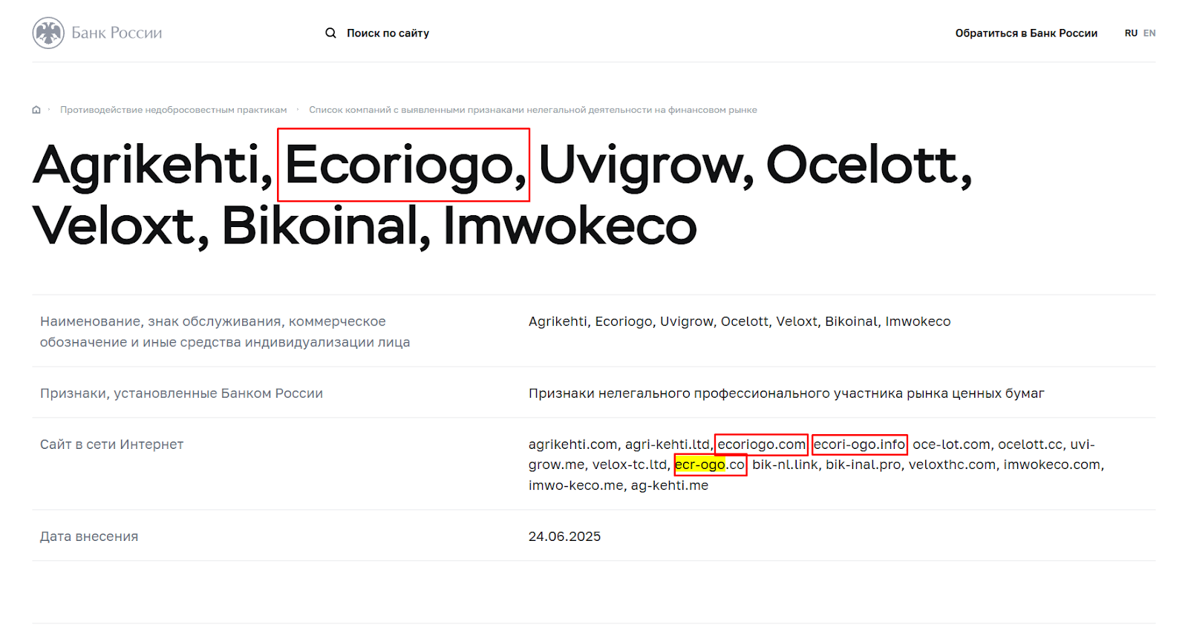Screen dimensions: 1188x627
Task: Click the 'veloxthc.com' site text
Action: coord(952,464)
